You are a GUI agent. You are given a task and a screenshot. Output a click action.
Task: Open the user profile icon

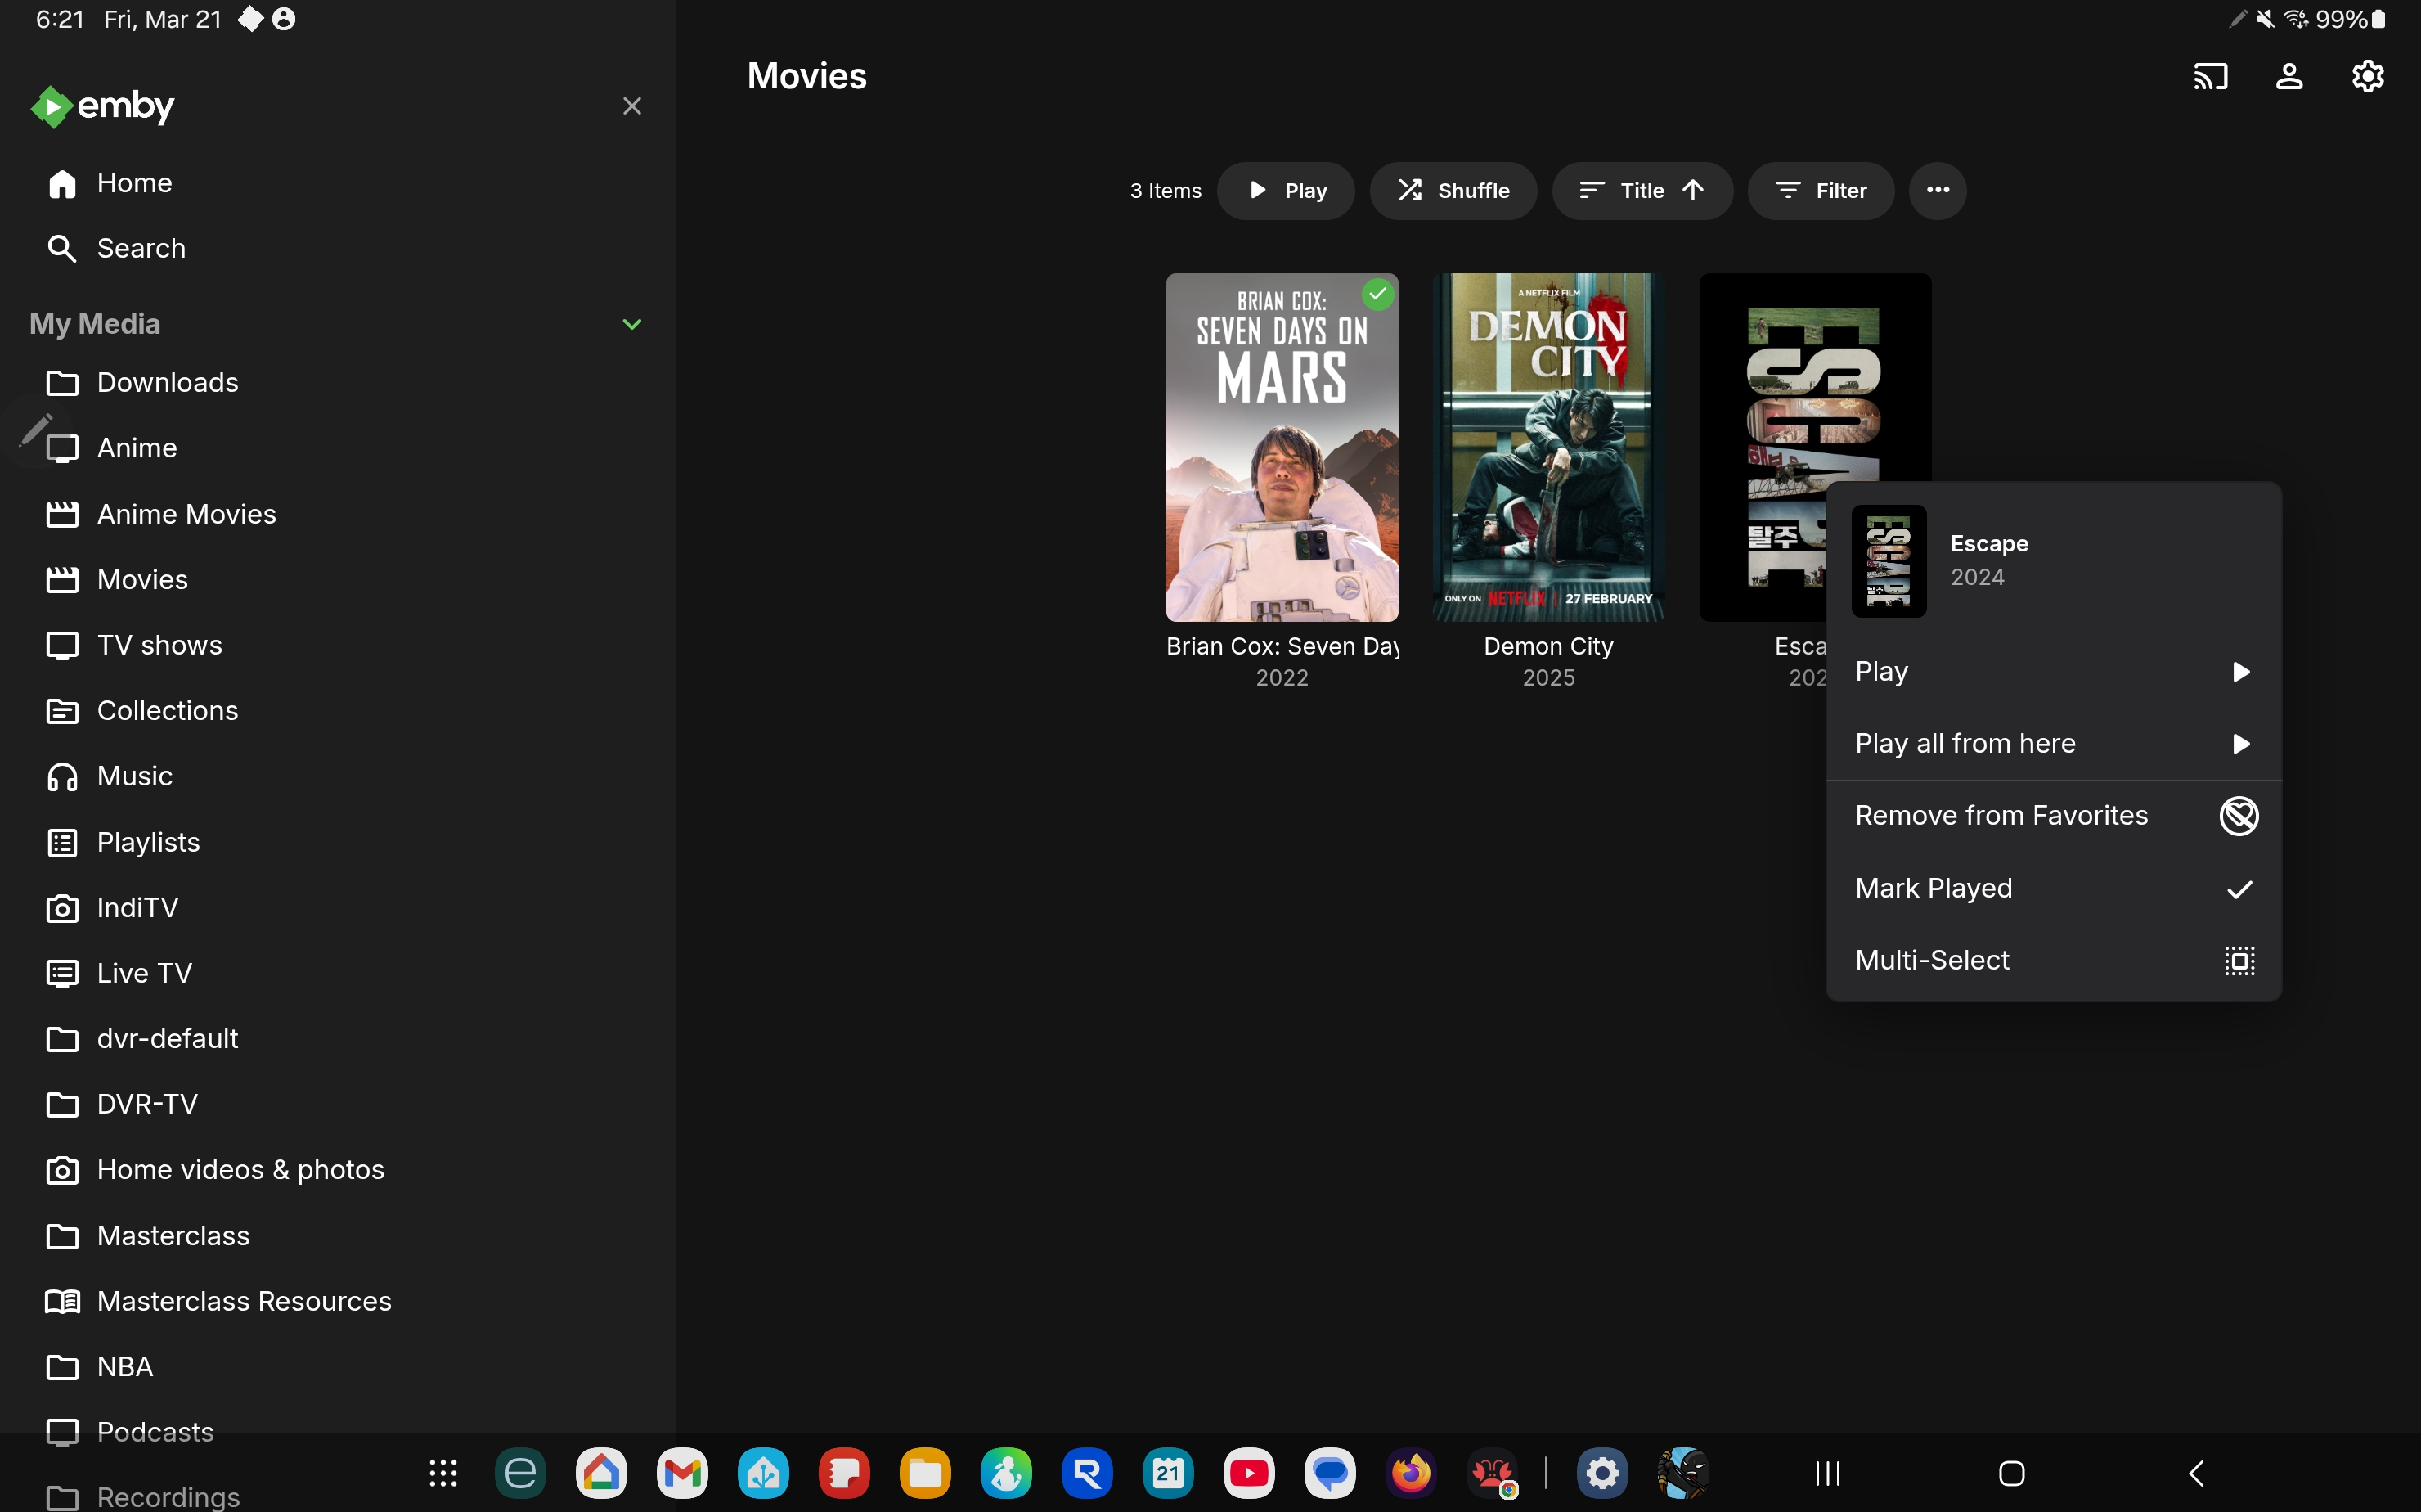[x=2289, y=76]
